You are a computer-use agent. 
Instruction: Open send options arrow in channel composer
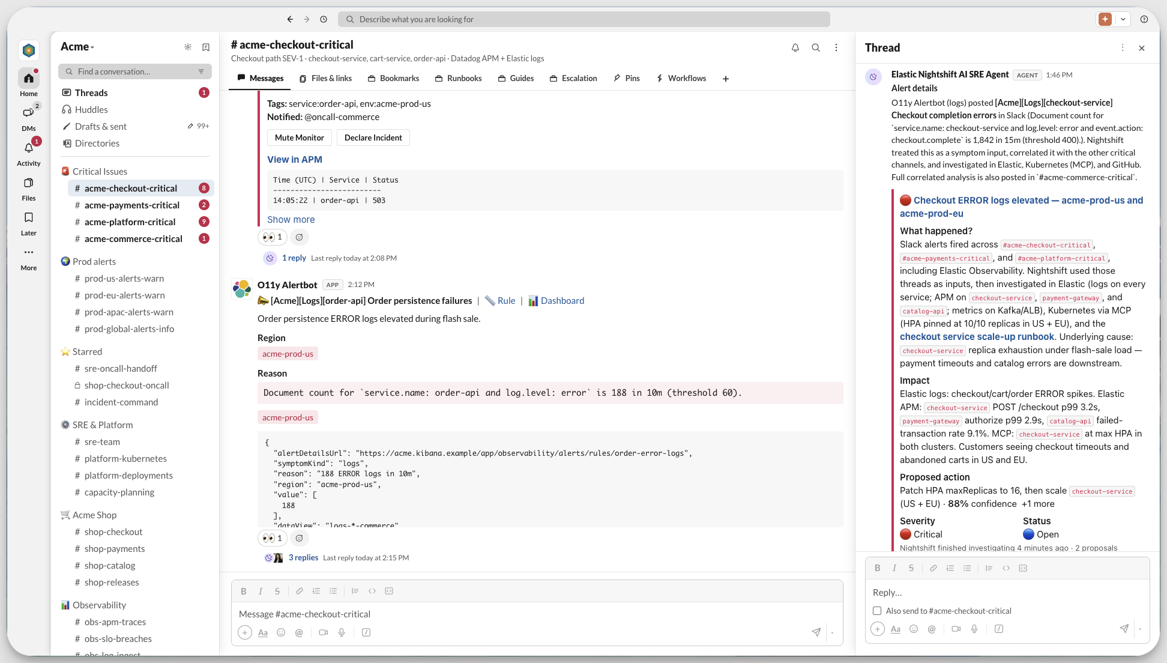click(x=833, y=632)
